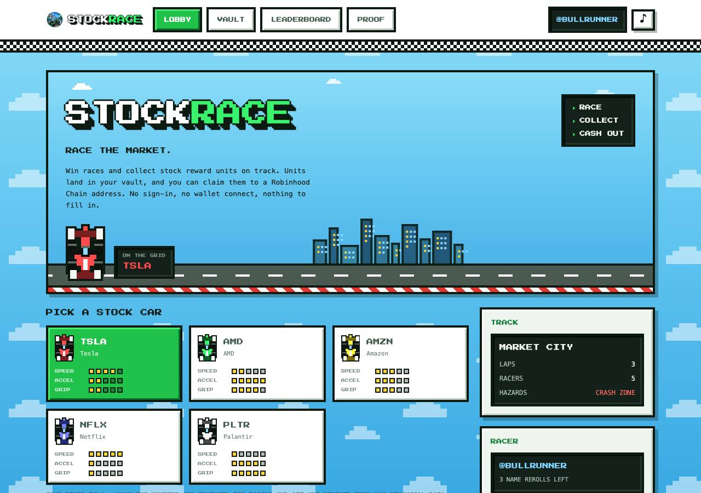Image resolution: width=701 pixels, height=493 pixels.
Task: Select the AMZN Amazon stock car card
Action: [x=400, y=363]
